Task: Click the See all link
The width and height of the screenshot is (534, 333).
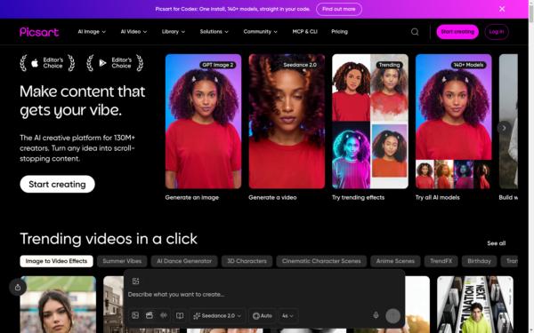Action: pos(497,243)
